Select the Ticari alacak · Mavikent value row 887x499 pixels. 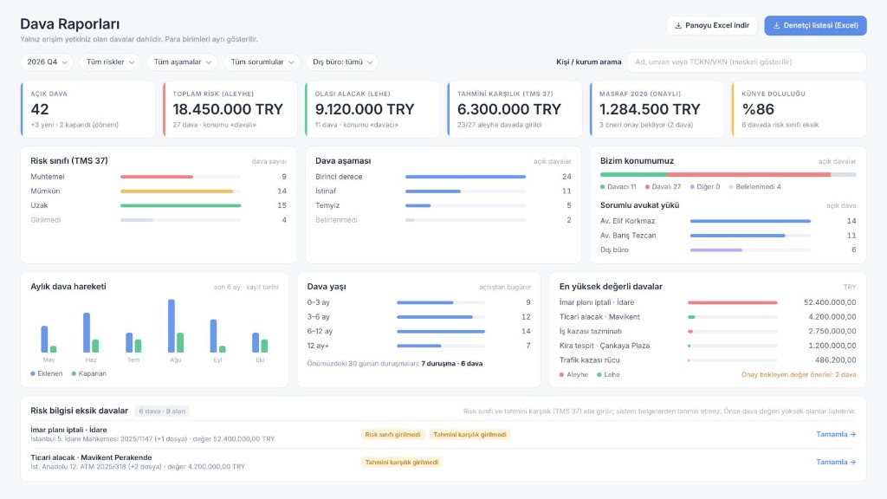pos(708,317)
